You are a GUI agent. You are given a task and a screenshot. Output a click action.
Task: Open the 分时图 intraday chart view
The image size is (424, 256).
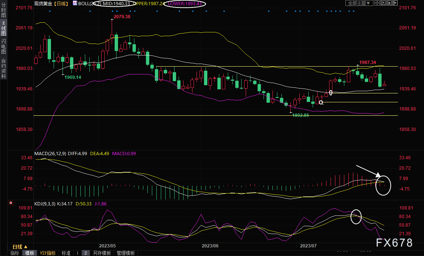[3, 10]
